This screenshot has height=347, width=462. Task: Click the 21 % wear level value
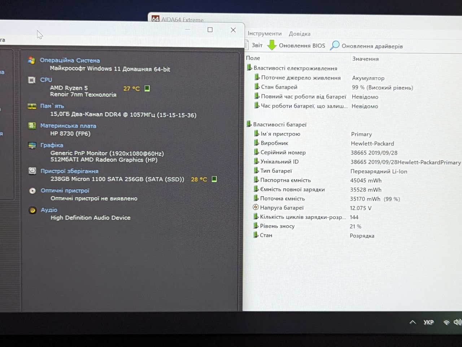pos(356,226)
